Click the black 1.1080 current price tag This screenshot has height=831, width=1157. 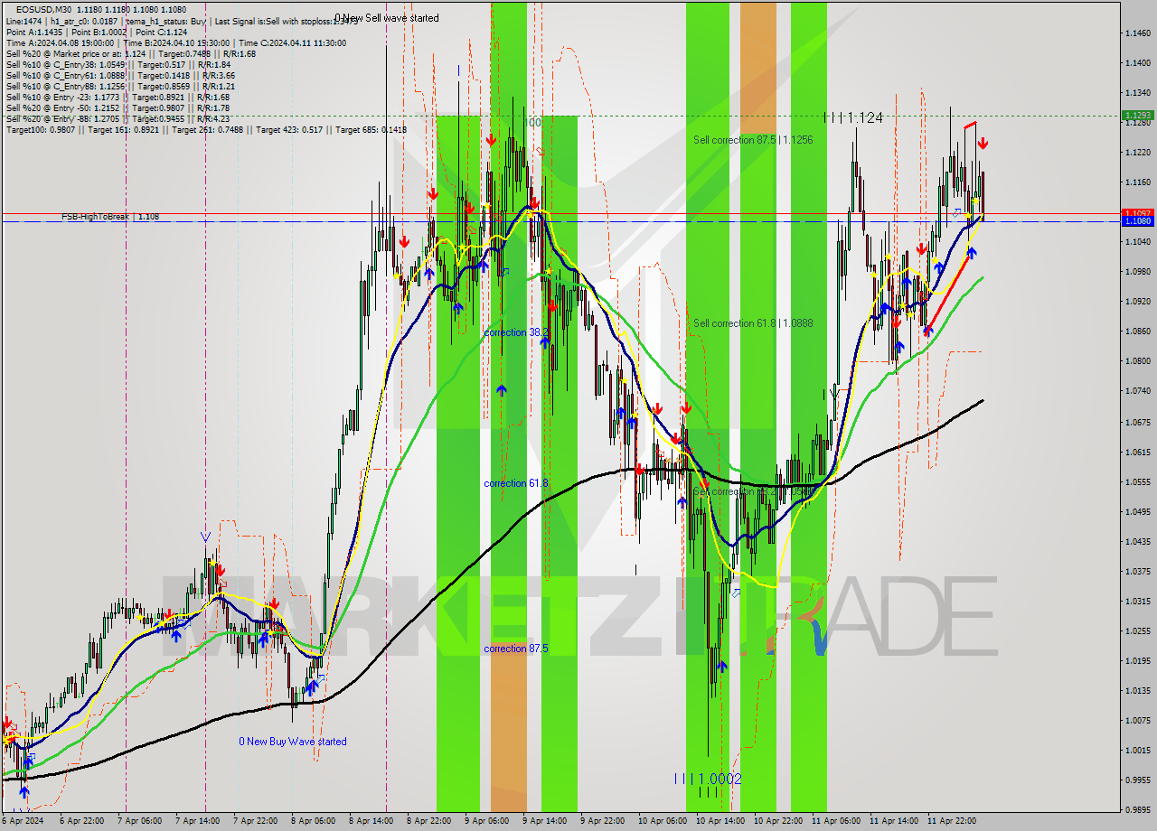1137,221
